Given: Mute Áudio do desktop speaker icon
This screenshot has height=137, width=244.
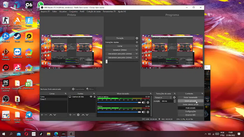Looking at the screenshot, I should [143, 102].
